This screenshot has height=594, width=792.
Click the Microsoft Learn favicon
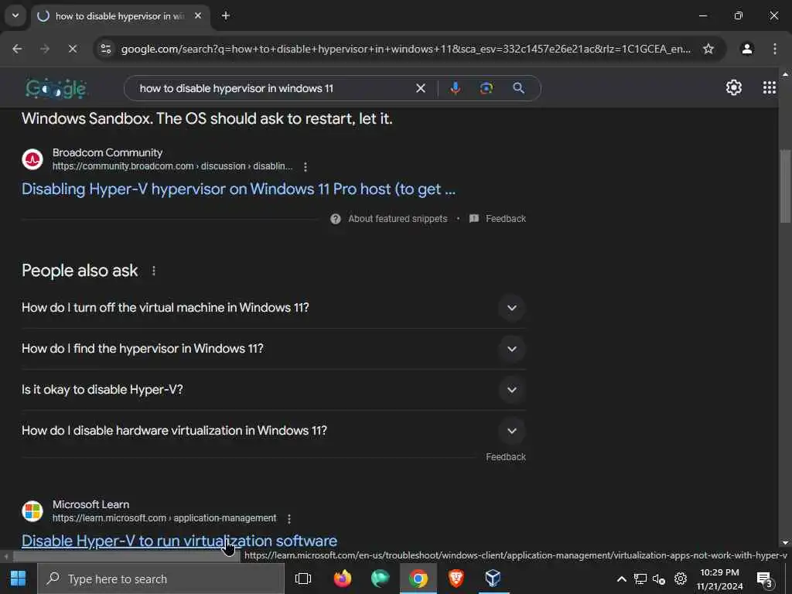click(32, 511)
